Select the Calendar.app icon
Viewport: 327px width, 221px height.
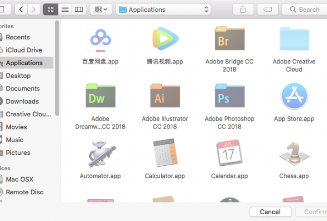point(230,153)
